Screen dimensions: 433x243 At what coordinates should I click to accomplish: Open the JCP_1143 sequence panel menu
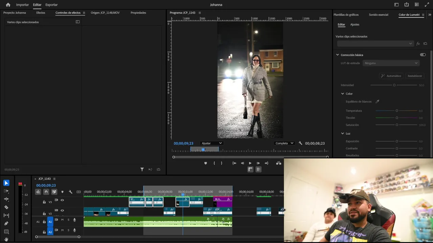click(54, 179)
